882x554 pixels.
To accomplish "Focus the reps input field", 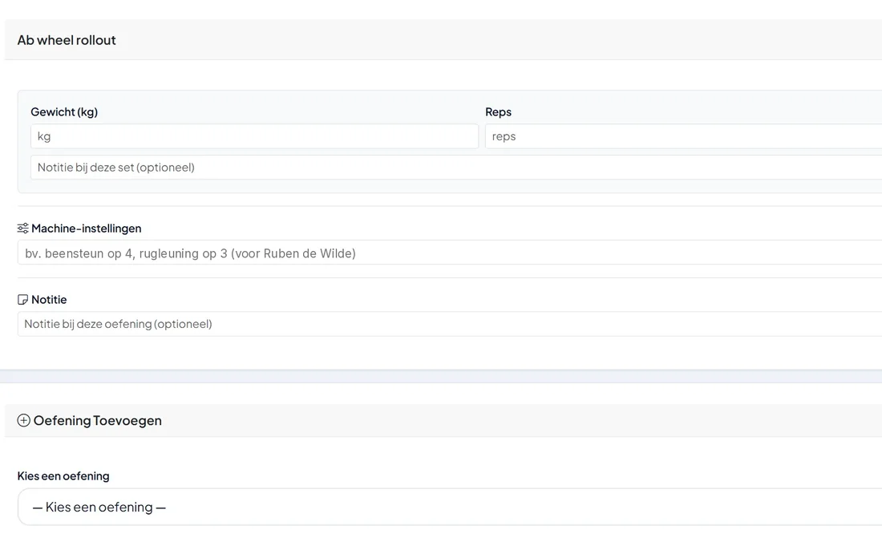I will click(x=683, y=136).
